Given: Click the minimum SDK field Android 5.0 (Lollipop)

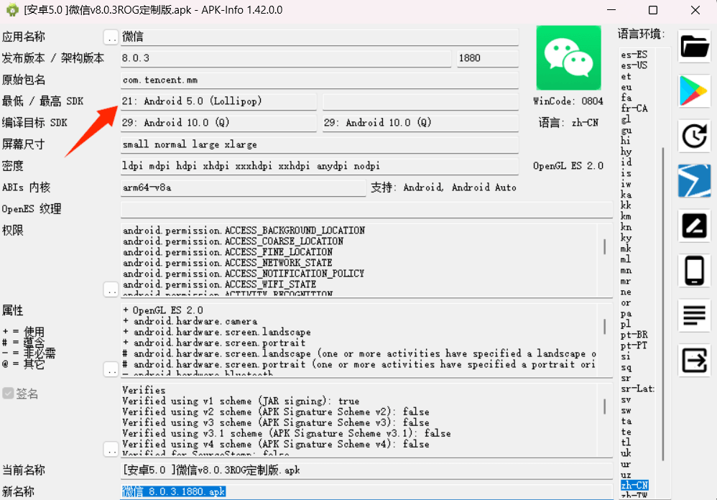Looking at the screenshot, I should tap(218, 101).
